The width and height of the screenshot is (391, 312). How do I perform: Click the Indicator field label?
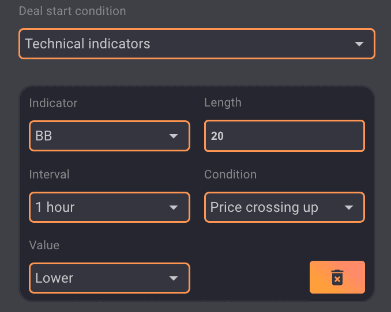tap(53, 103)
